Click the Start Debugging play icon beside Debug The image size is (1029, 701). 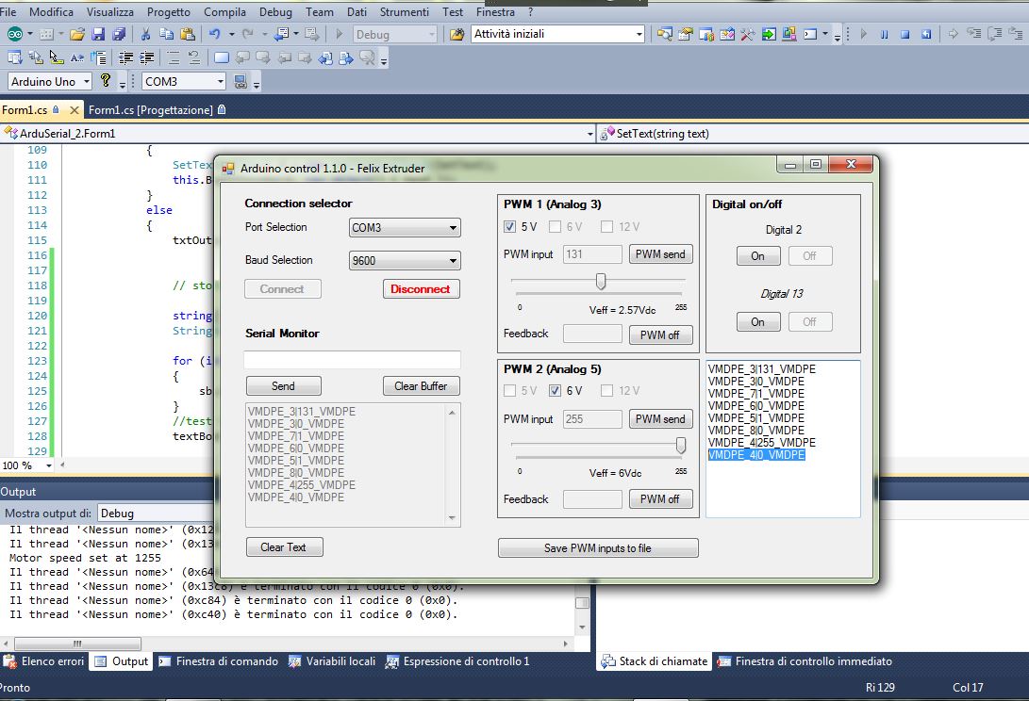pos(340,34)
